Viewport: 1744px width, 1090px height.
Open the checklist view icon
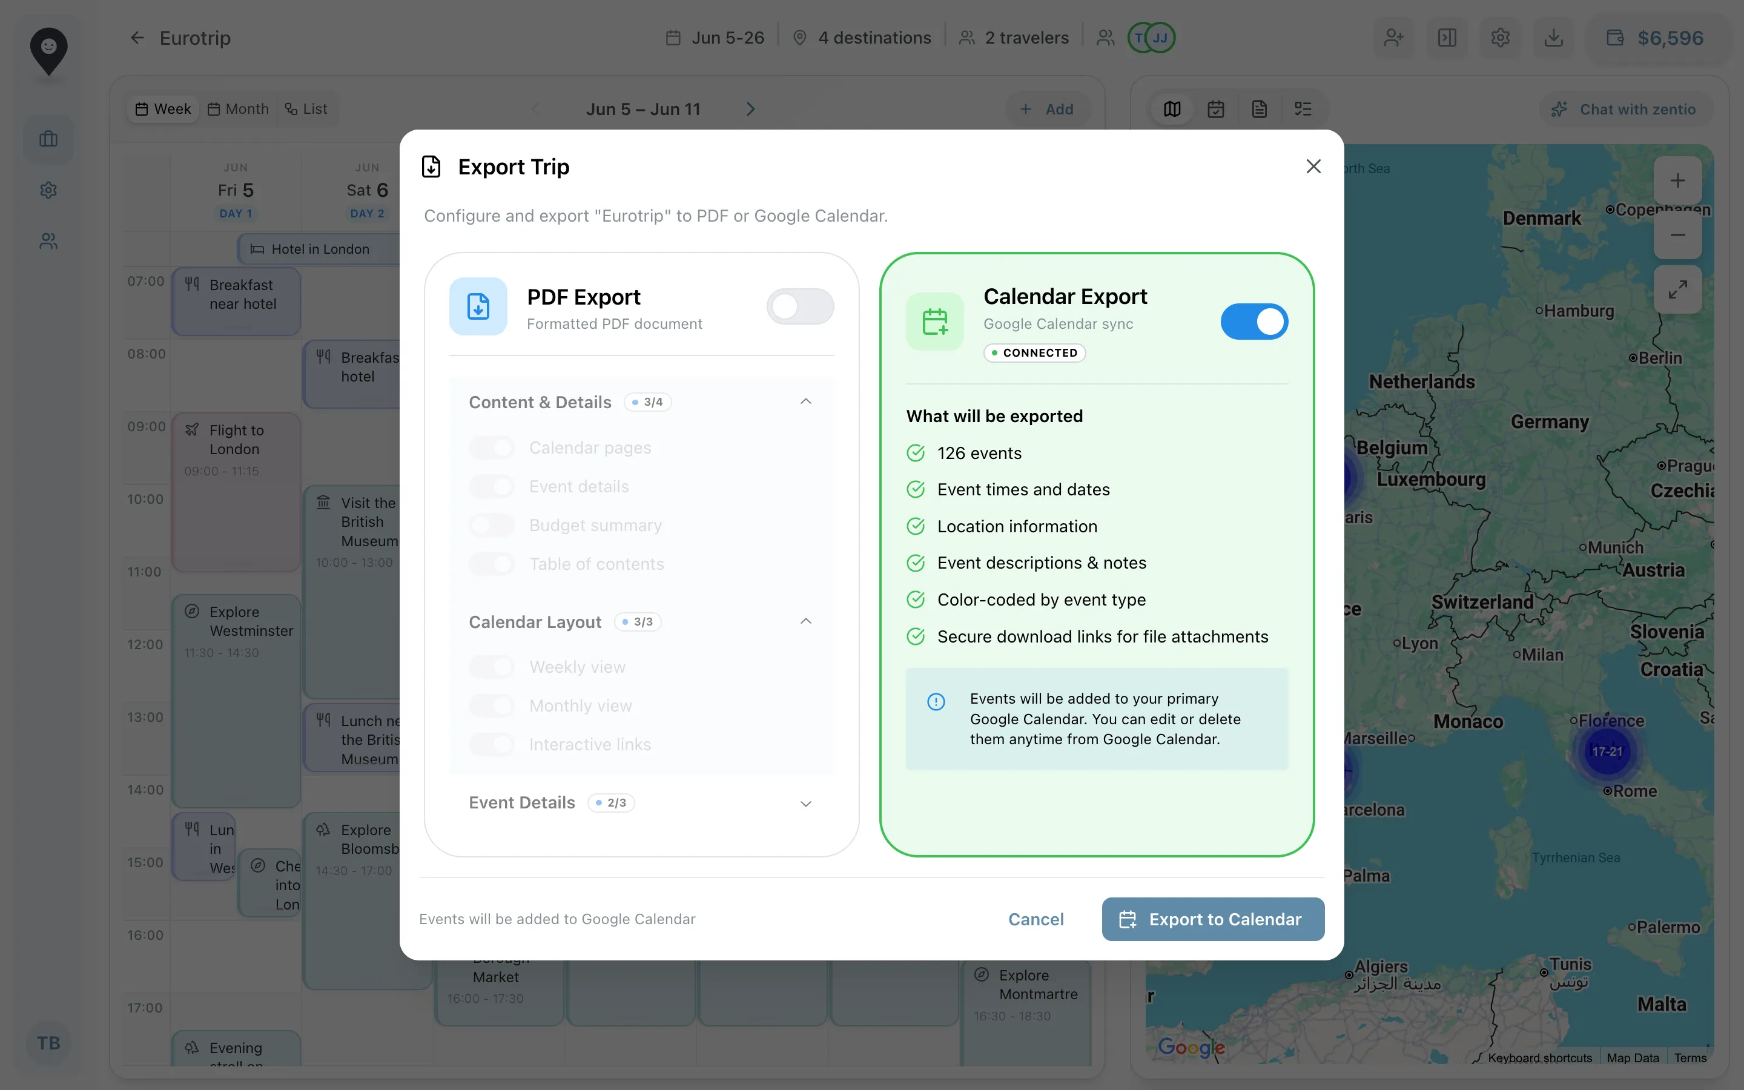pyautogui.click(x=1304, y=109)
